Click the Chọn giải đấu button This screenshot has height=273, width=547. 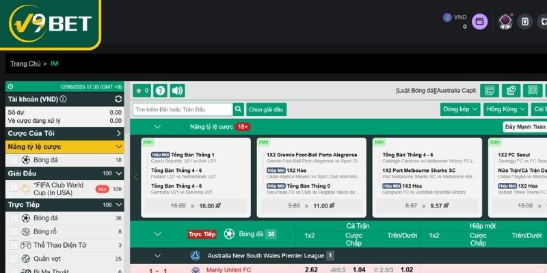(267, 109)
